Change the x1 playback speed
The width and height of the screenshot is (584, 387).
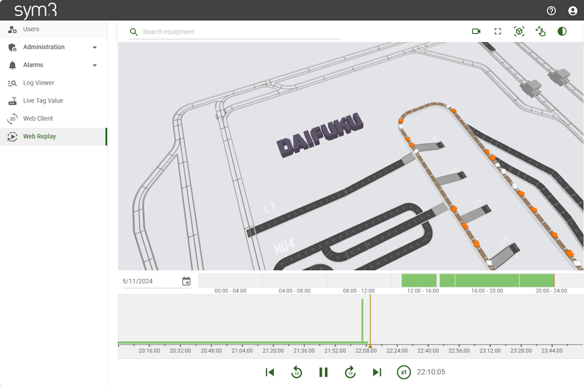click(x=404, y=372)
